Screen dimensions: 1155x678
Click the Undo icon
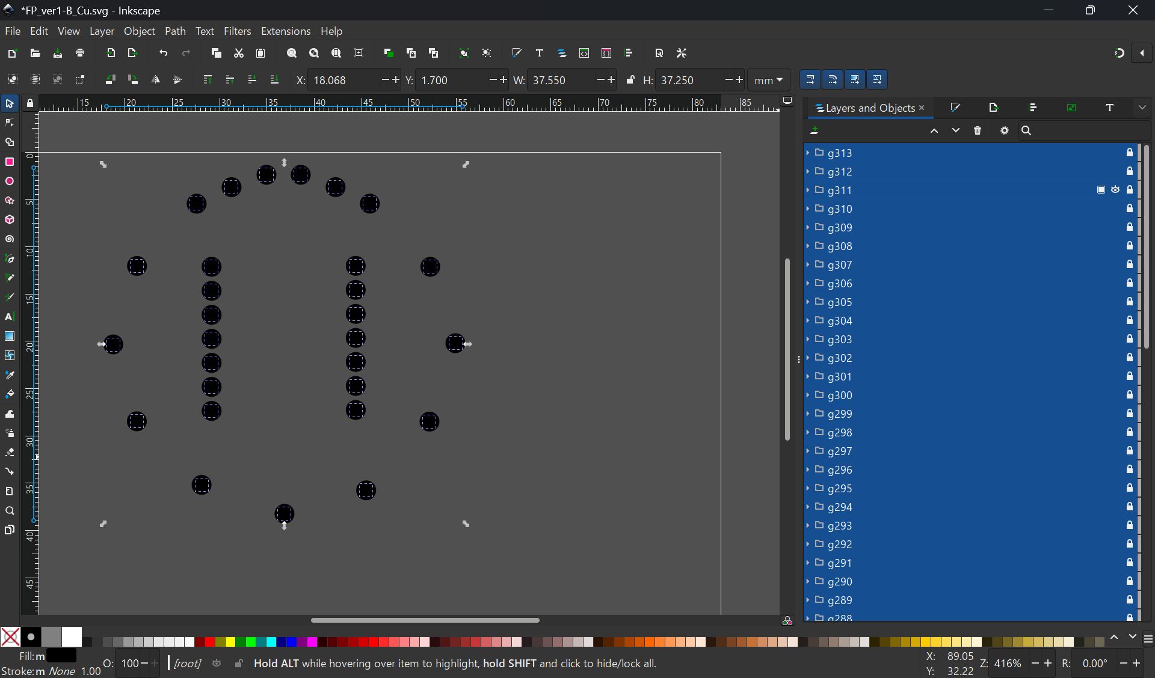click(163, 53)
